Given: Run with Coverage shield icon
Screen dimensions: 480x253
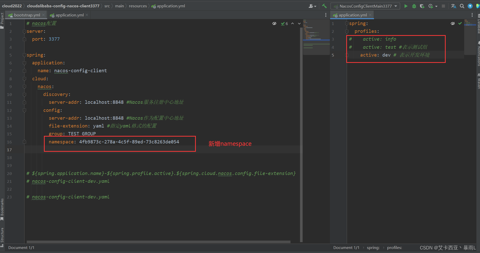Looking at the screenshot, I should tap(422, 6).
